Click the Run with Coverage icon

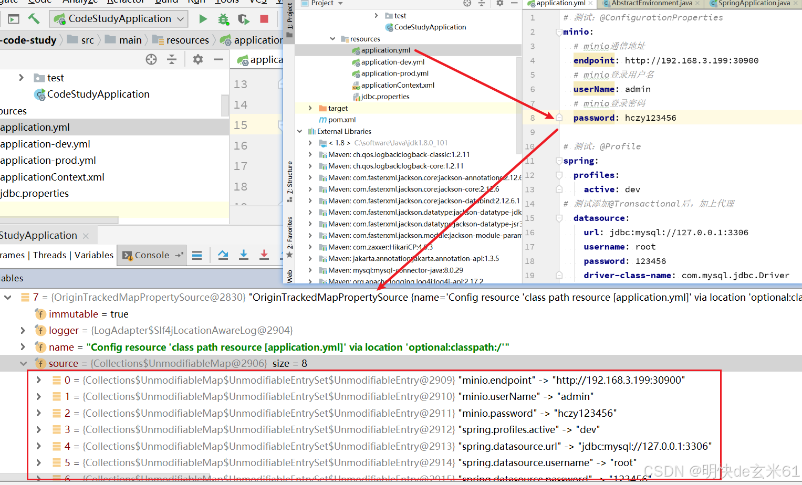point(244,19)
